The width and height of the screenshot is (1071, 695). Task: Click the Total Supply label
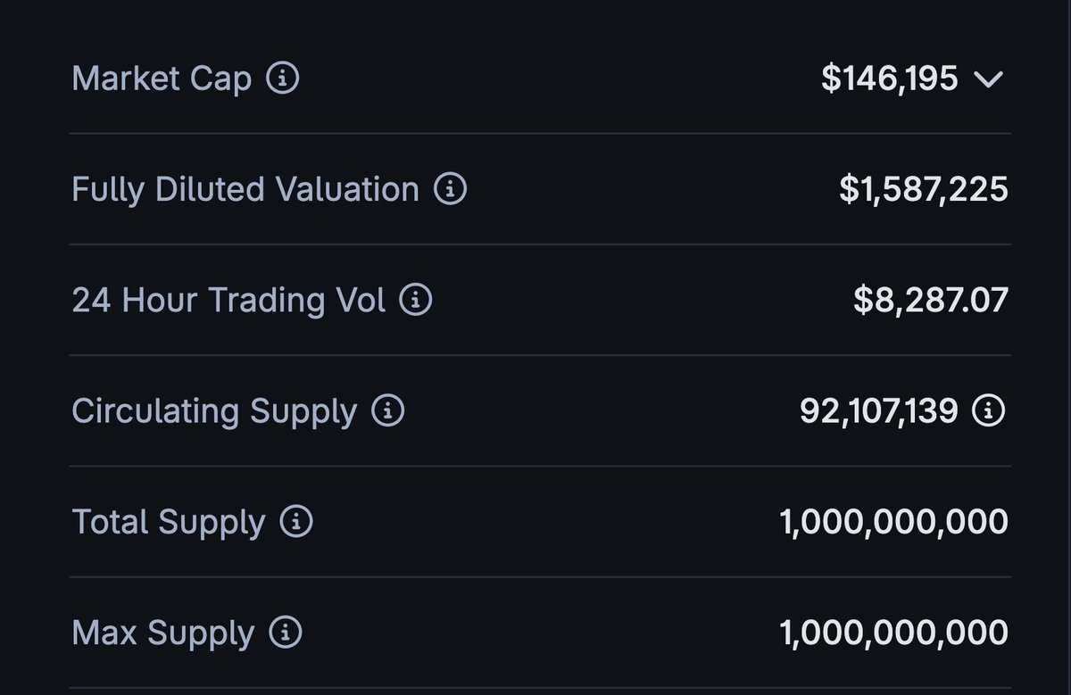point(169,523)
